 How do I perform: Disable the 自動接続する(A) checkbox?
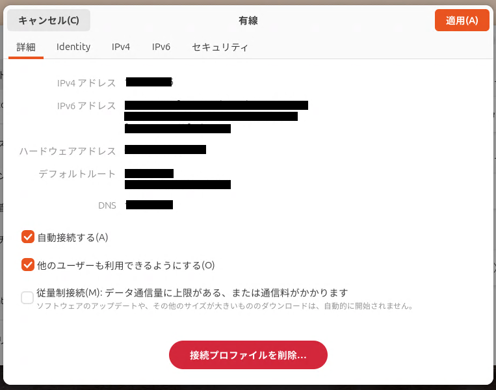[x=28, y=237]
